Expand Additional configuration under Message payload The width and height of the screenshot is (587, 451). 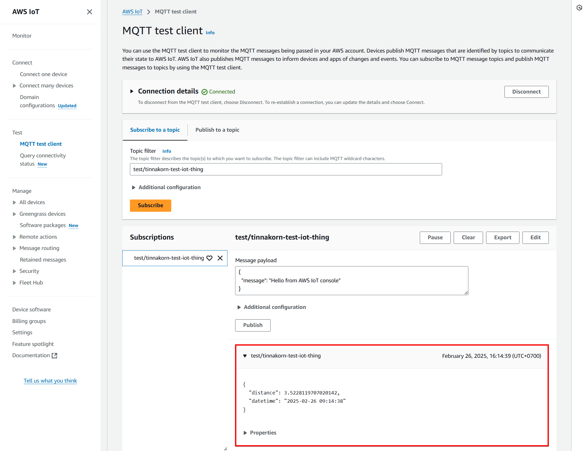tap(239, 307)
